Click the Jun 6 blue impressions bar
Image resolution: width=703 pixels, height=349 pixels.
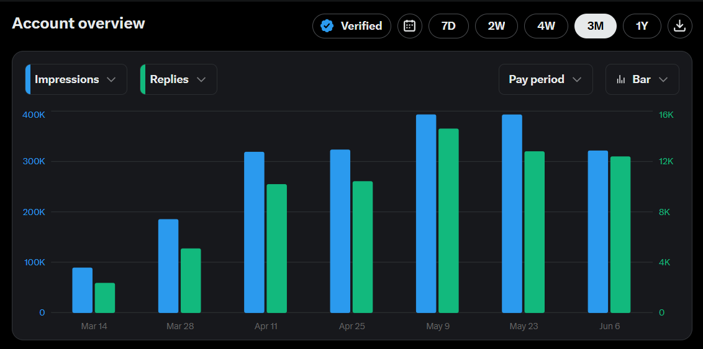tap(598, 231)
